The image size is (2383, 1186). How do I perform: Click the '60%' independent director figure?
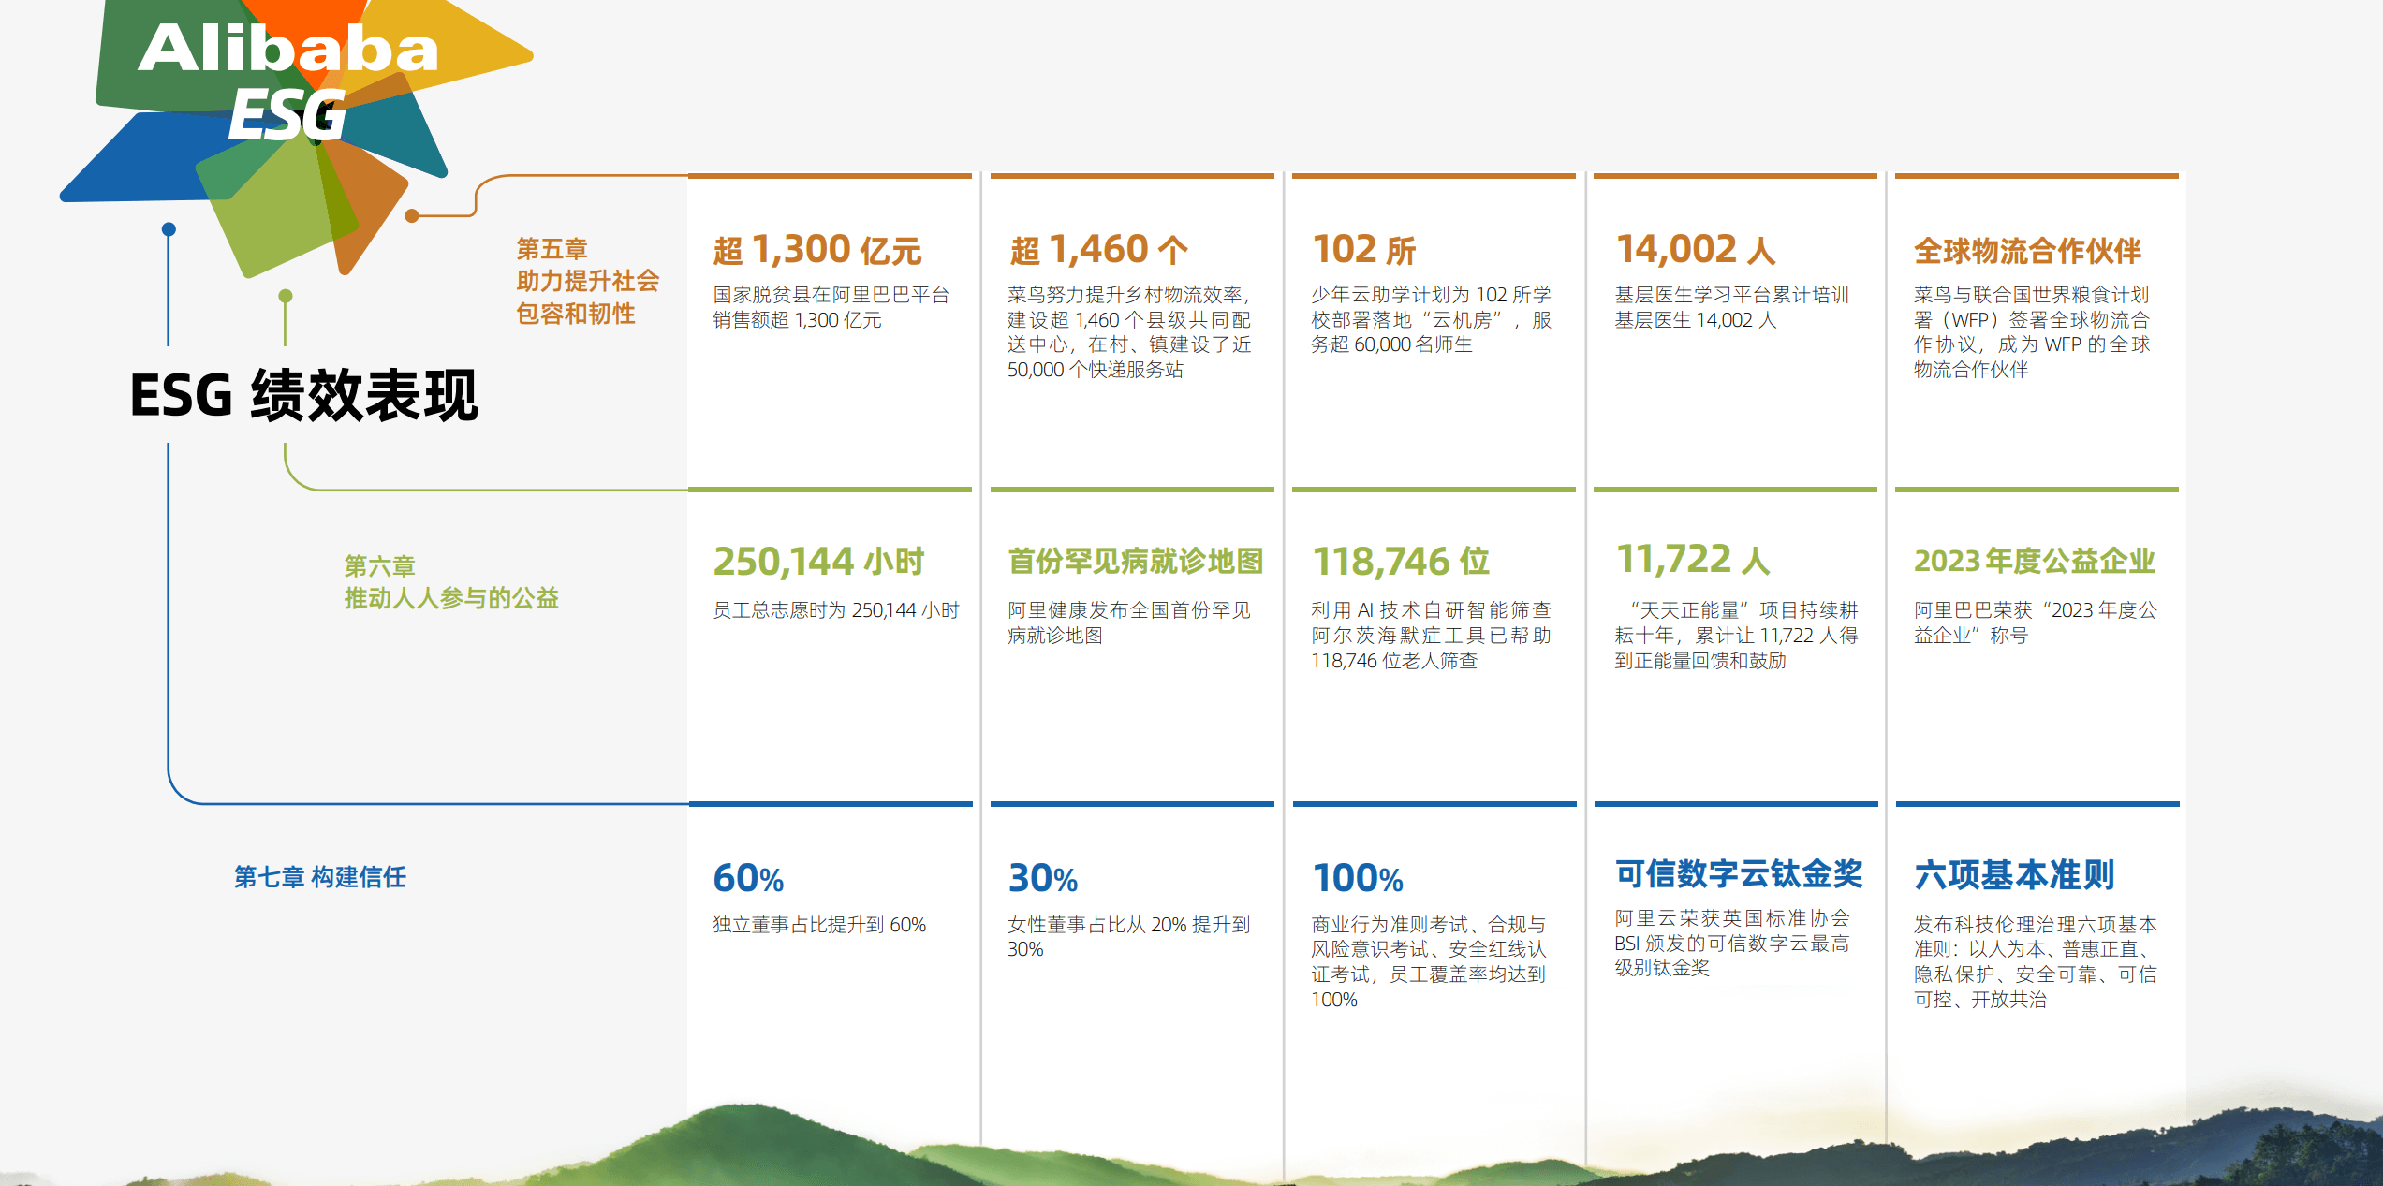(748, 878)
